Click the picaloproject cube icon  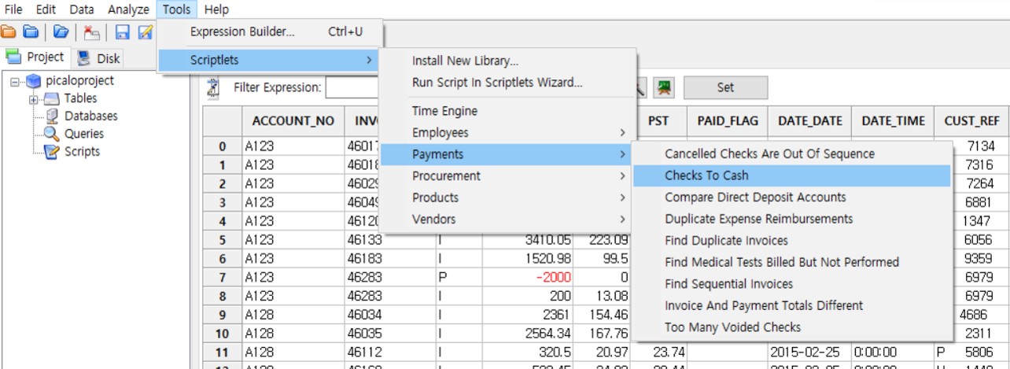[33, 80]
